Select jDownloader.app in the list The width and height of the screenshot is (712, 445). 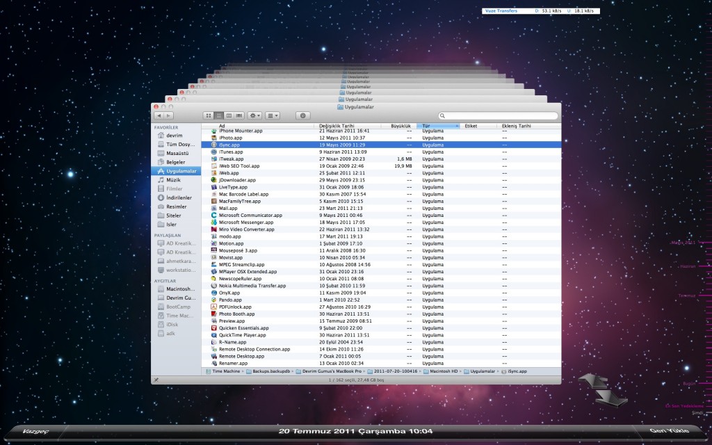(382, 180)
